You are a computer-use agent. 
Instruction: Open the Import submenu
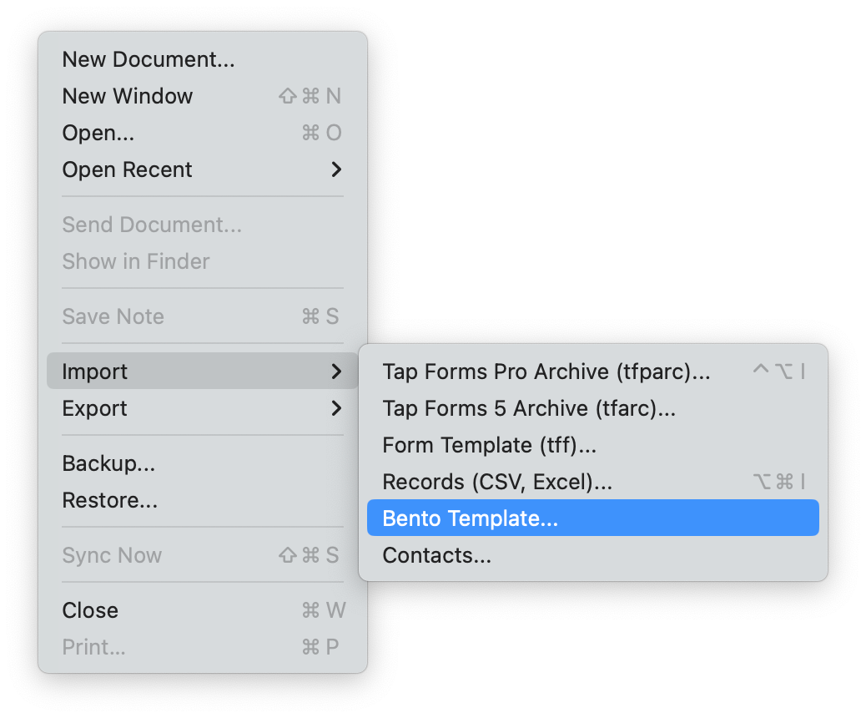(x=202, y=371)
